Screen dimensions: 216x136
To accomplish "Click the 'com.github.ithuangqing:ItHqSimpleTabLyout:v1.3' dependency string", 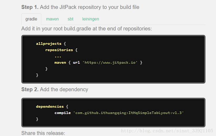I will pyautogui.click(x=128, y=113).
